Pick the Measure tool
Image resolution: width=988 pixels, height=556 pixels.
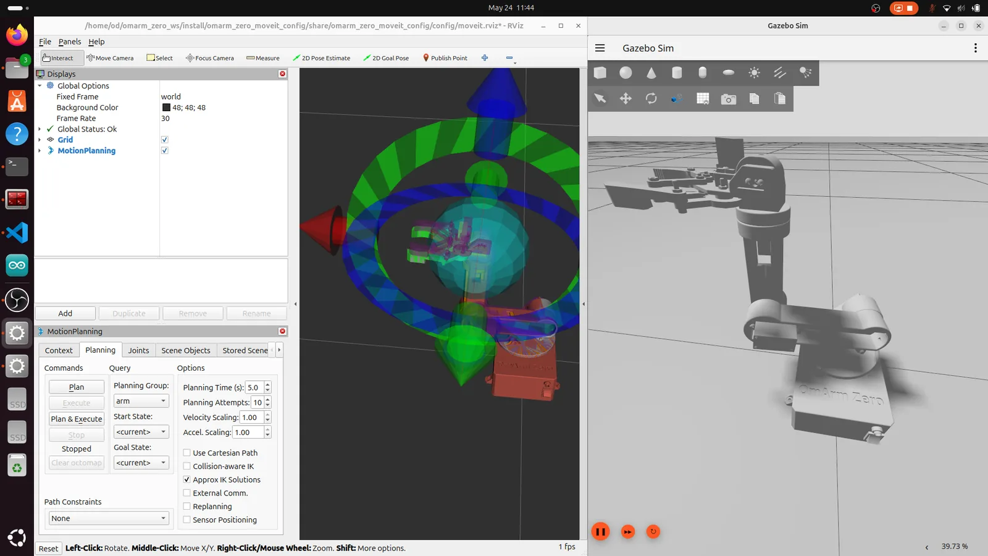pos(263,58)
